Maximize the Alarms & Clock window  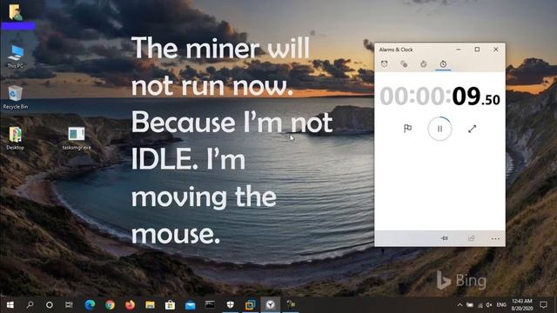coord(477,50)
